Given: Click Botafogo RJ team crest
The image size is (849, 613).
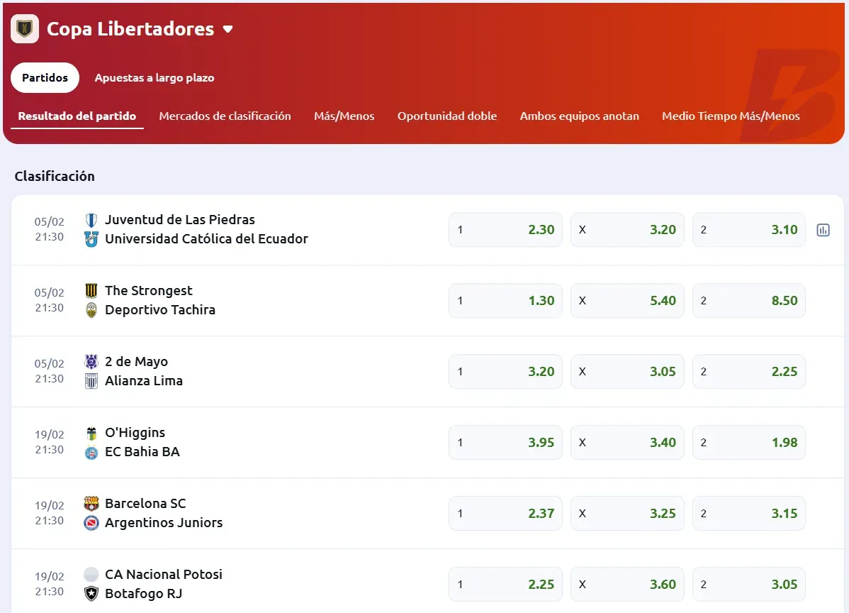Looking at the screenshot, I should 91,594.
